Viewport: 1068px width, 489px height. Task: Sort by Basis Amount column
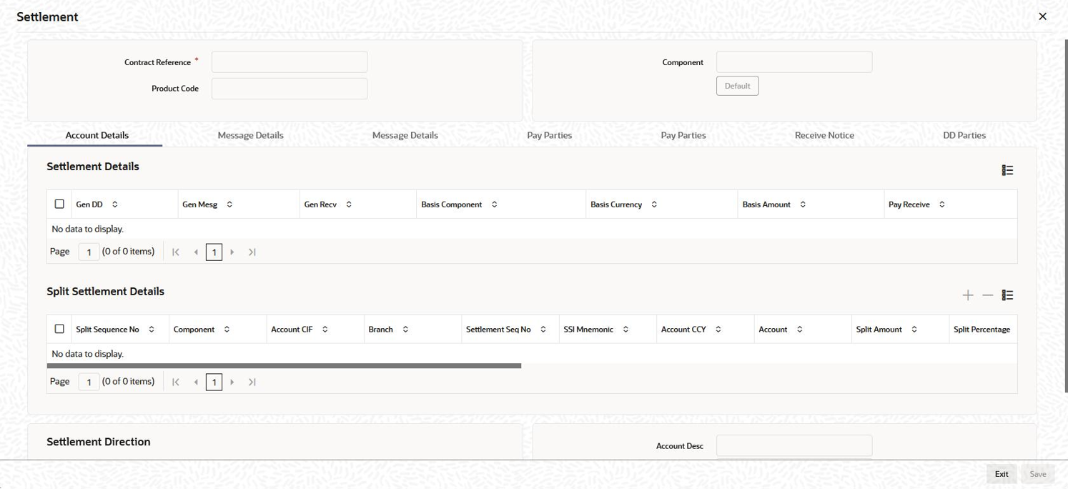click(x=803, y=204)
